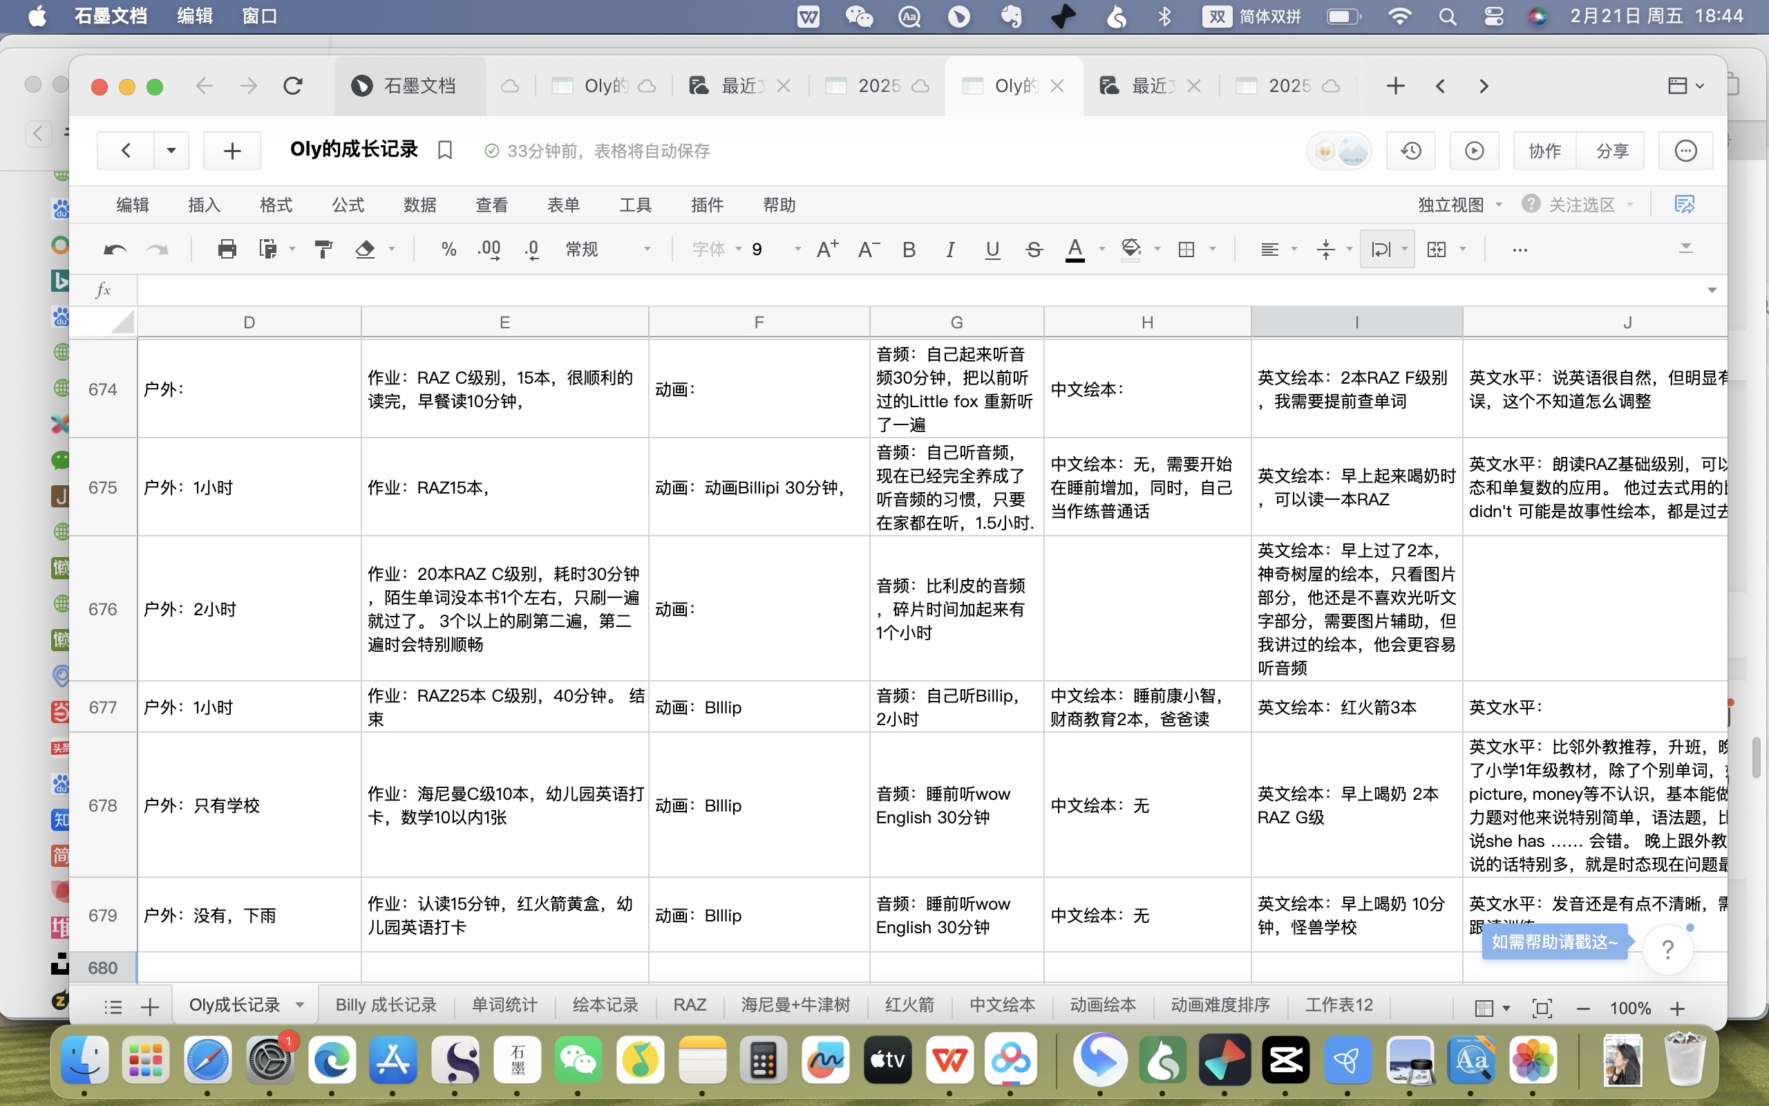Toggle text wrap button
Viewport: 1769px width, 1106px height.
pyautogui.click(x=1380, y=250)
